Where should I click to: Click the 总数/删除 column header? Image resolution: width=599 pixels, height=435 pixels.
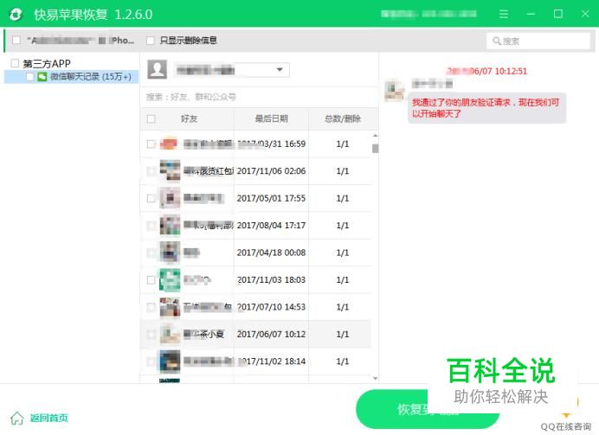[342, 118]
